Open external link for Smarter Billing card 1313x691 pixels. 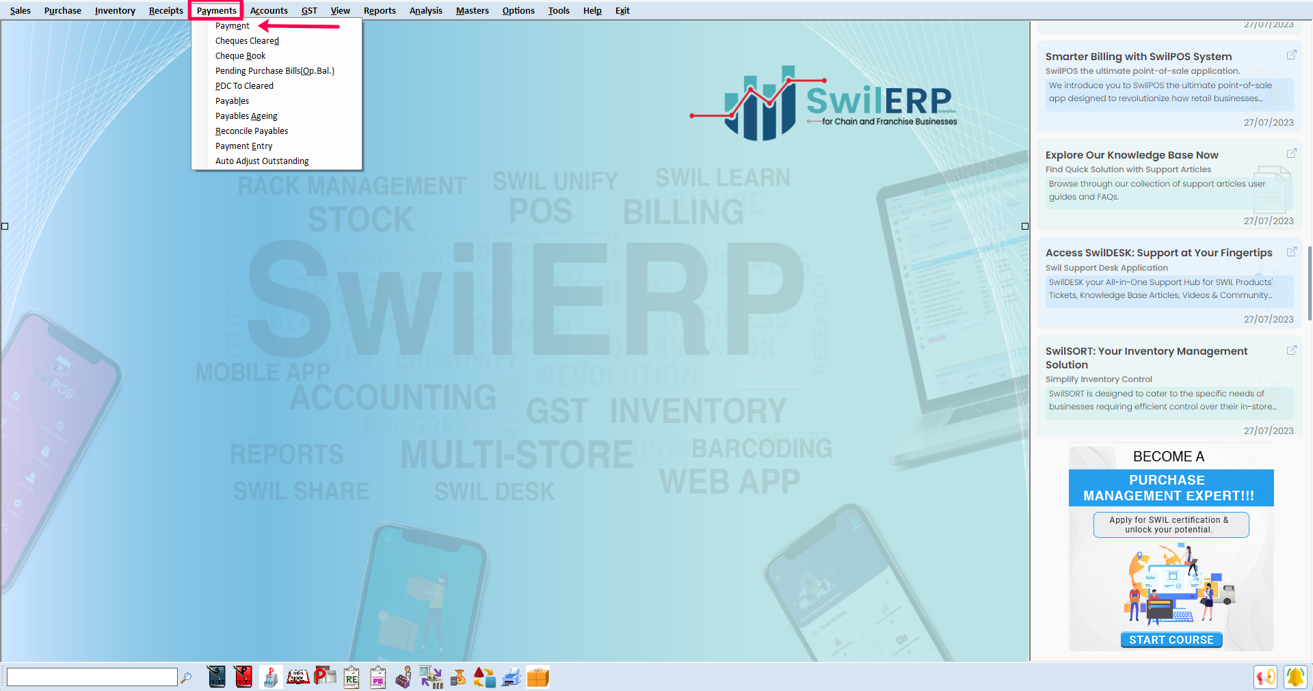1291,55
